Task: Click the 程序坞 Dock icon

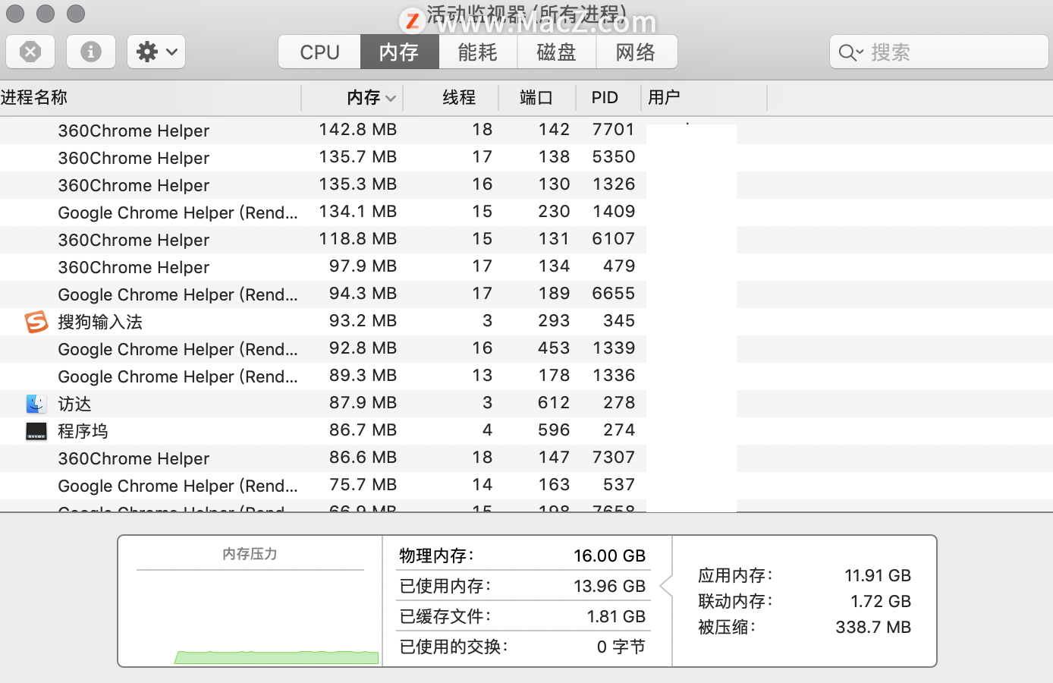Action: click(36, 431)
